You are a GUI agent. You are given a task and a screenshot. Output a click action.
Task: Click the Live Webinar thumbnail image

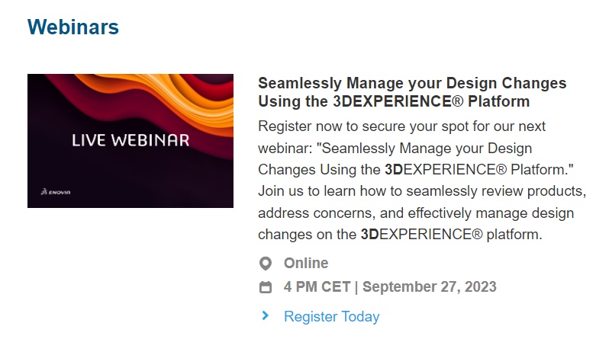click(x=130, y=141)
